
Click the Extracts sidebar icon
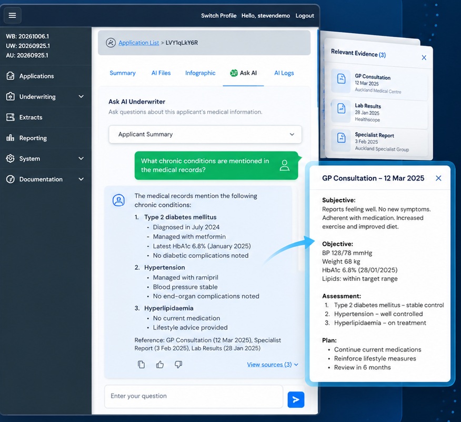[11, 117]
